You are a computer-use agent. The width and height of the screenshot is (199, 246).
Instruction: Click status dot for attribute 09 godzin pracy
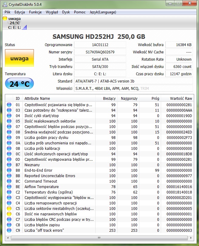9,137
